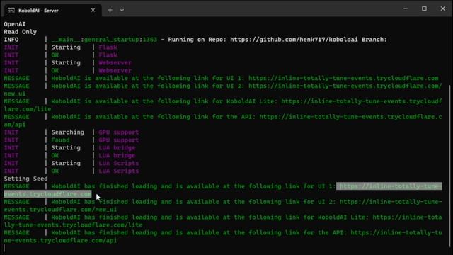This screenshot has height=255, width=453.
Task: Click the 'INFO' log label
Action: 11,40
